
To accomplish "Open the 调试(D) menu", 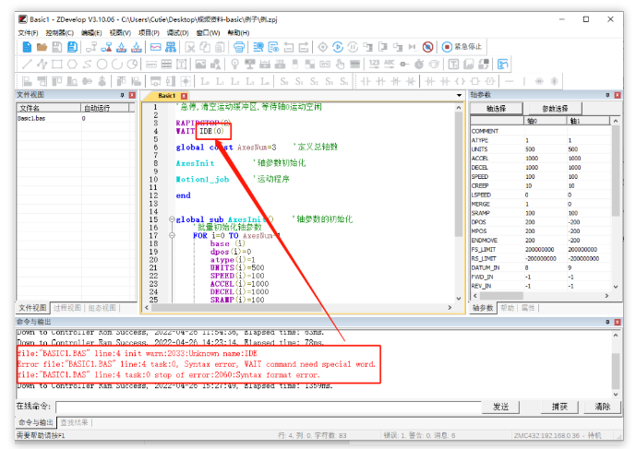I will [177, 33].
